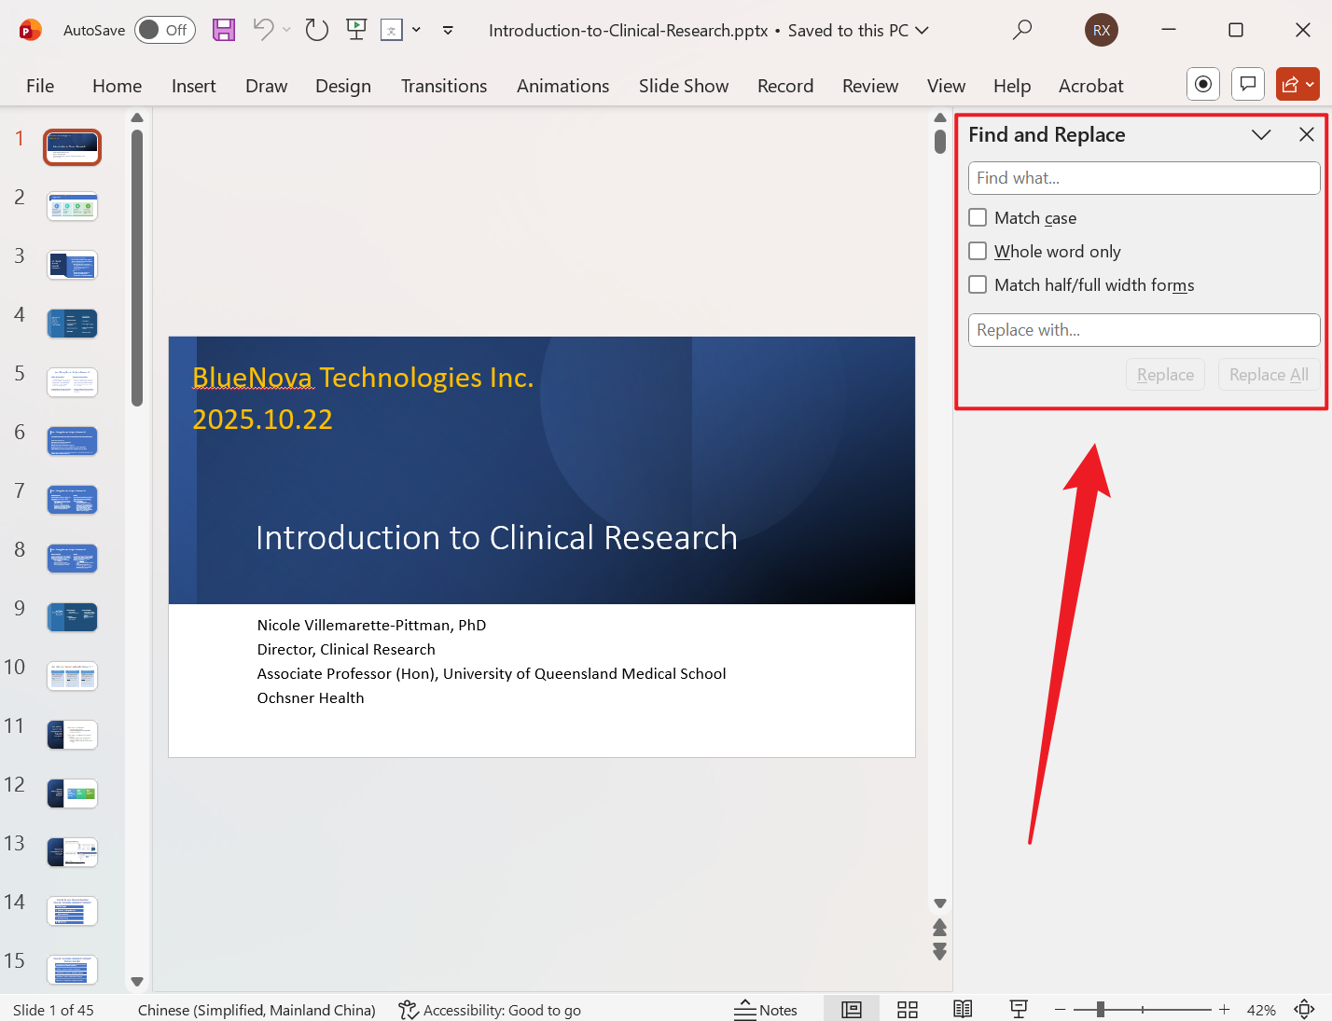Open the Comments panel icon
Image resolution: width=1332 pixels, height=1021 pixels.
pyautogui.click(x=1247, y=84)
